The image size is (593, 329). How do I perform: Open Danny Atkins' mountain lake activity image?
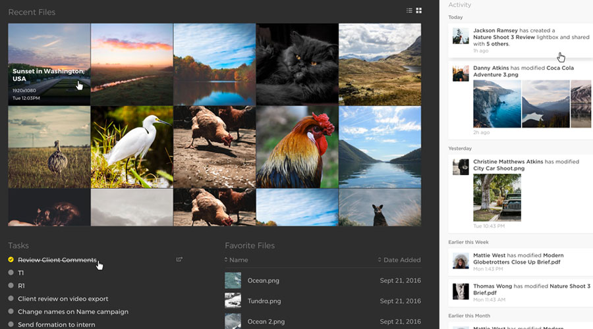tap(546, 104)
